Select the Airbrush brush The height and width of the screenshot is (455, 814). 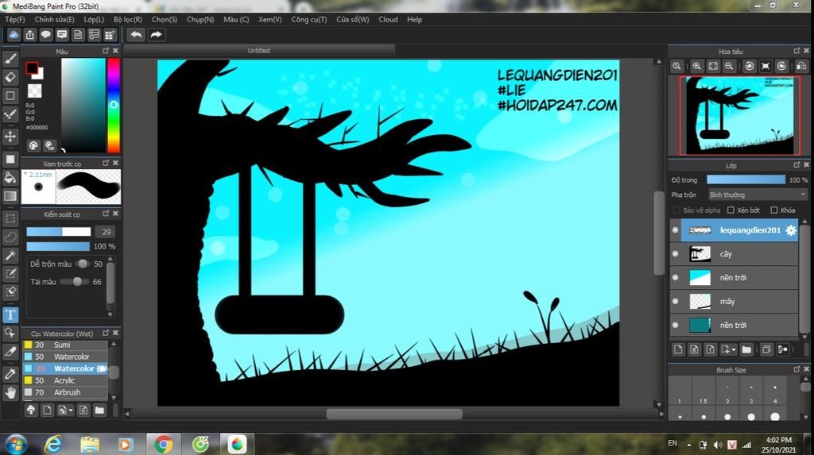coord(65,392)
